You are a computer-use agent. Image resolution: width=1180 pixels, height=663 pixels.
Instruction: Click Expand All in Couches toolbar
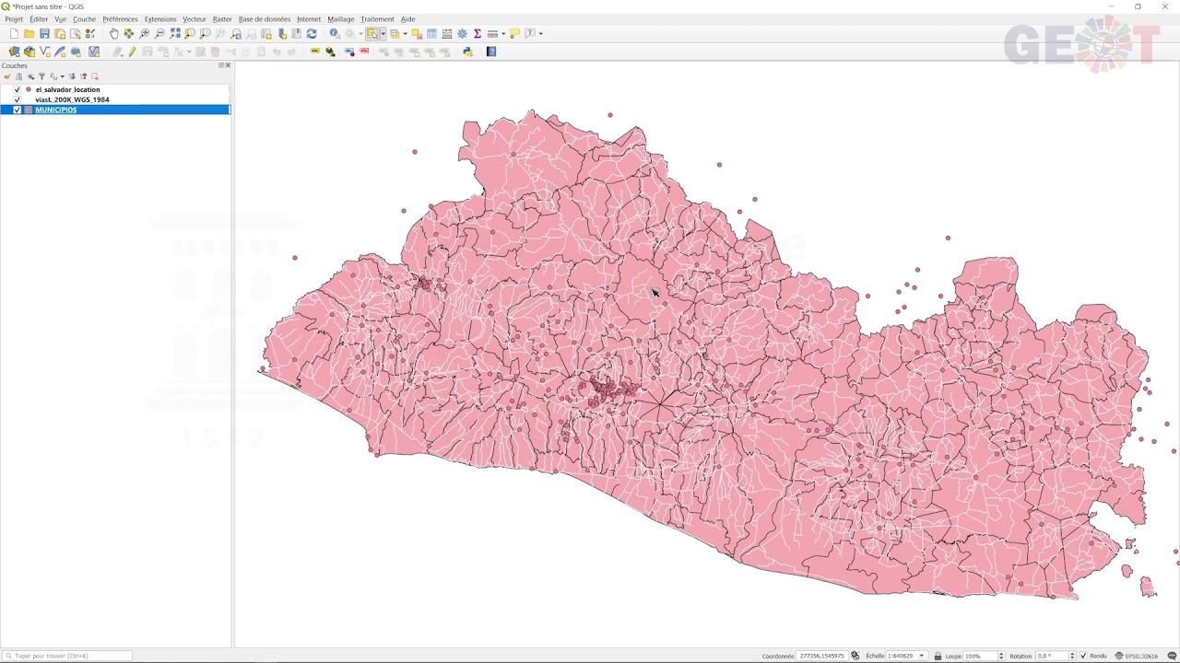click(72, 76)
